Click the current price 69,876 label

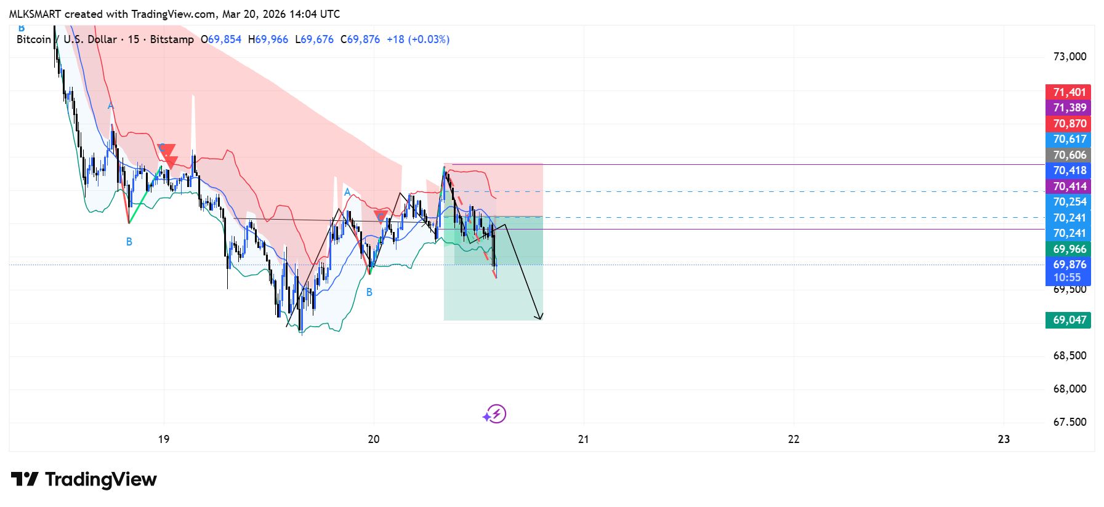1068,265
